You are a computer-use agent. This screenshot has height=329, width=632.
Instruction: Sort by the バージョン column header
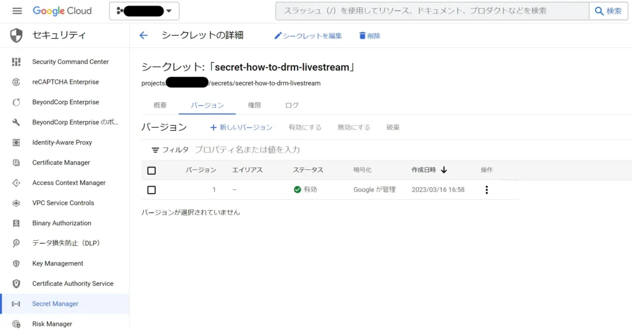click(201, 170)
